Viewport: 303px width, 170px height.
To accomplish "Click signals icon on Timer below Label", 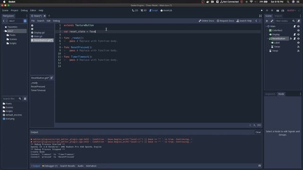I will pyautogui.click(x=298, y=47).
